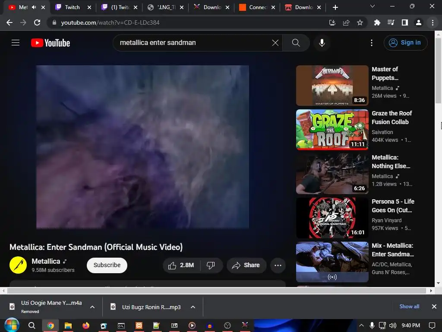Go to the YouTube home logo

[x=51, y=43]
